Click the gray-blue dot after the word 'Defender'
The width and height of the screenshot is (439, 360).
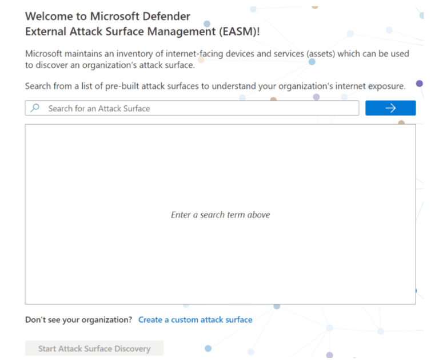coord(207,23)
